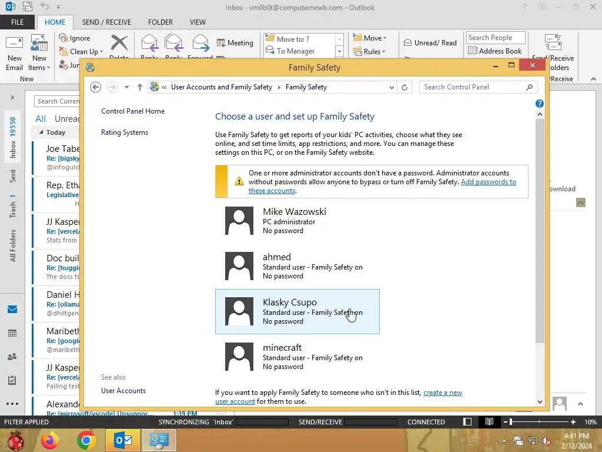
Task: Open recent locations dropdown in Family Safety
Action: 126,87
